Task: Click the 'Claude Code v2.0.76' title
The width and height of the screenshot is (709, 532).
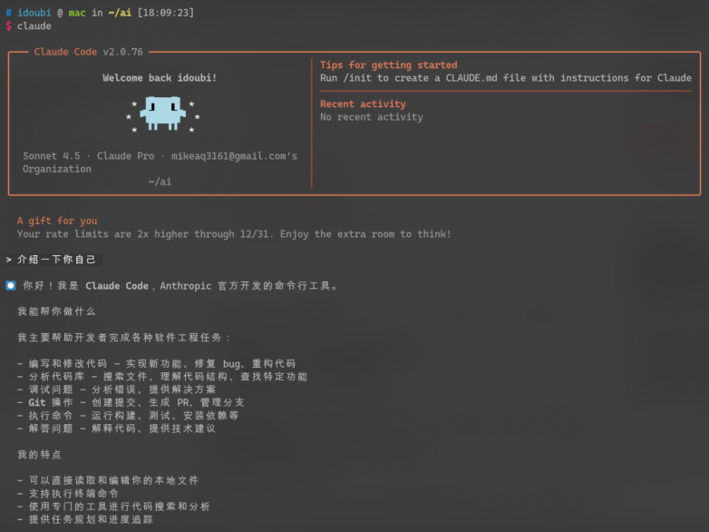Action: pos(89,52)
